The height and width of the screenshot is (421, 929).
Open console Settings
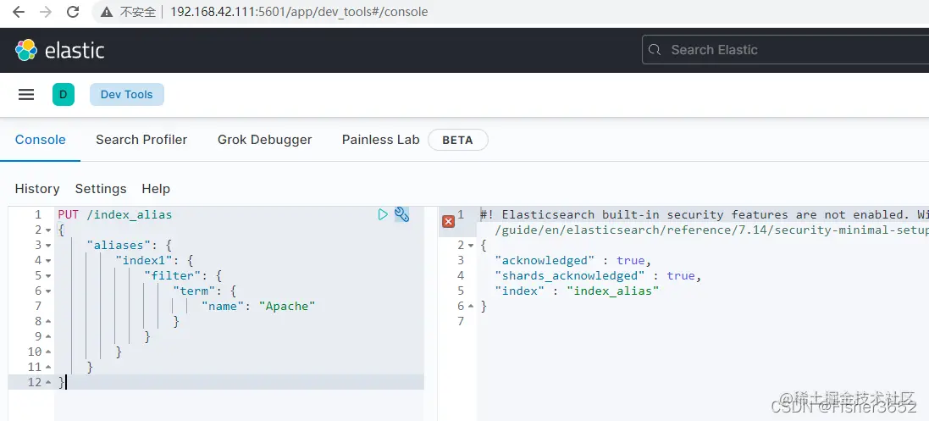pos(101,189)
